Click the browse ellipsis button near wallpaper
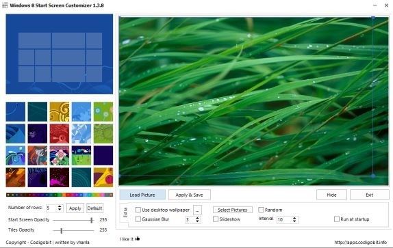 click(197, 210)
